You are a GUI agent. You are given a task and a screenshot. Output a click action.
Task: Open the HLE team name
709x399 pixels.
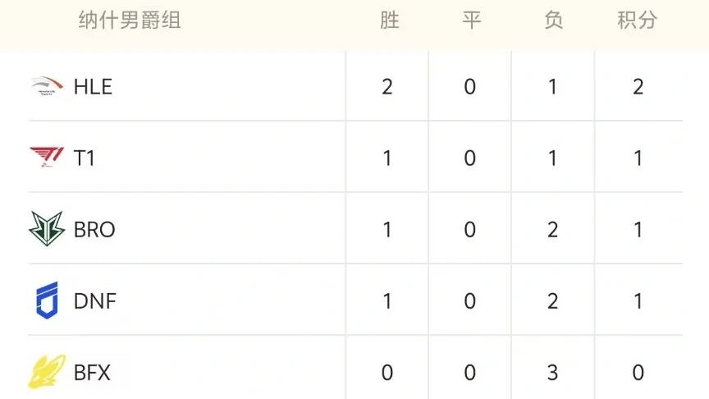[x=93, y=86]
